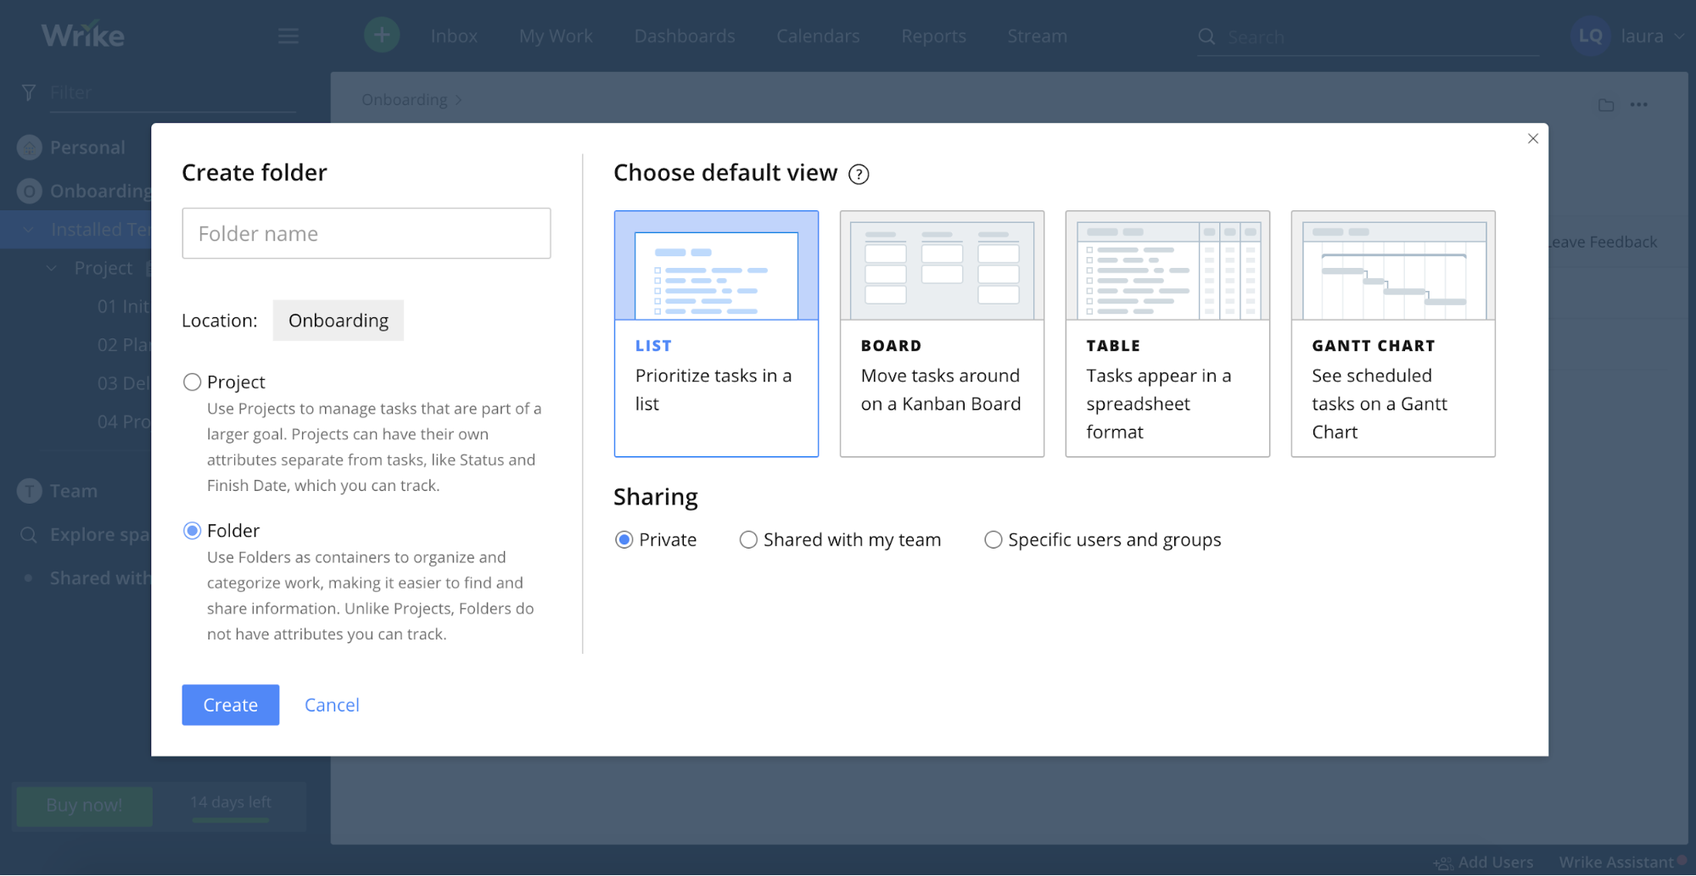
Task: Click the Explore spaces search icon
Action: click(x=29, y=535)
